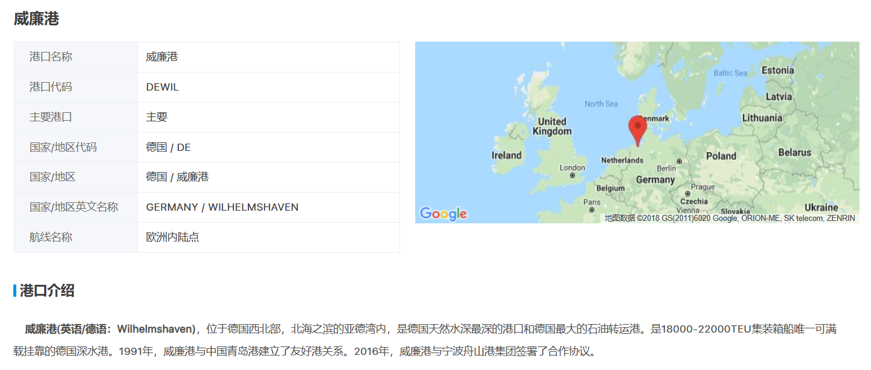Click the 欧洲内陆点 route name value
871x370 pixels.
coord(172,237)
